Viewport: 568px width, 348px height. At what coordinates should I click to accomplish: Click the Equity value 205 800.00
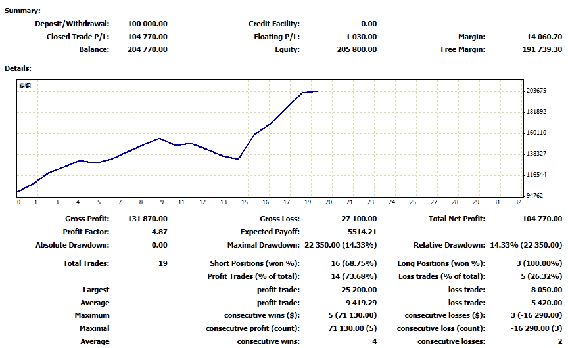pyautogui.click(x=357, y=49)
